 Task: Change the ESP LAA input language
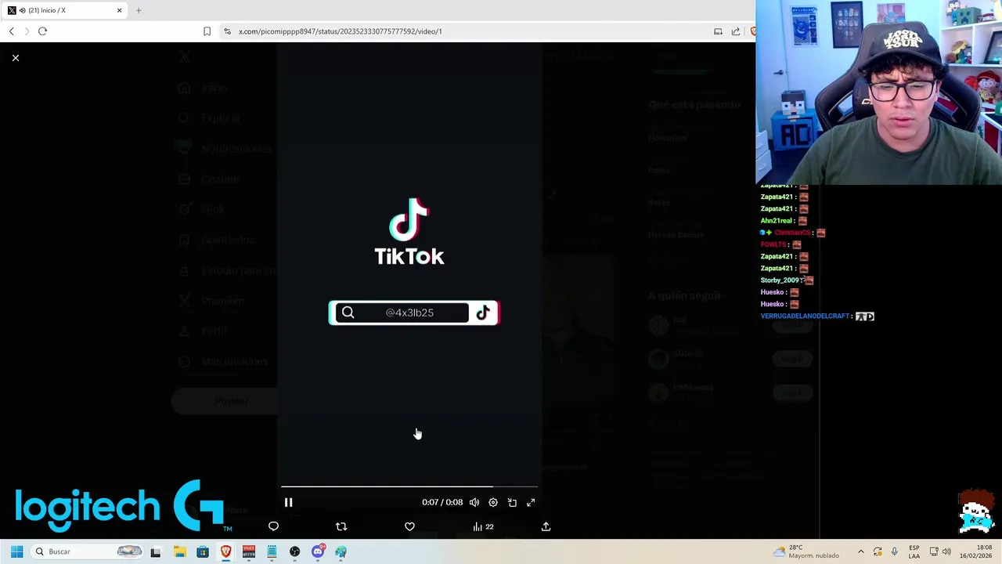pyautogui.click(x=914, y=551)
